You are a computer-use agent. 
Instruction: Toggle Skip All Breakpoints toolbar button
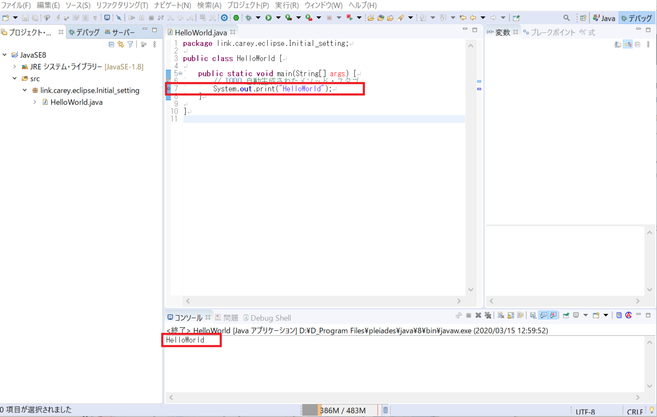tap(119, 18)
